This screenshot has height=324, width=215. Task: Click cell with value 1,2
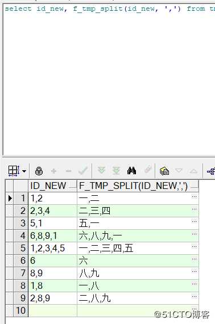(52, 199)
